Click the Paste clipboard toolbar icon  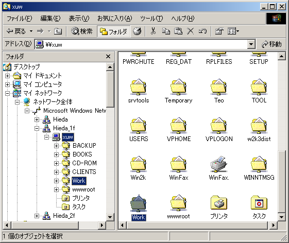pyautogui.click(x=178, y=31)
